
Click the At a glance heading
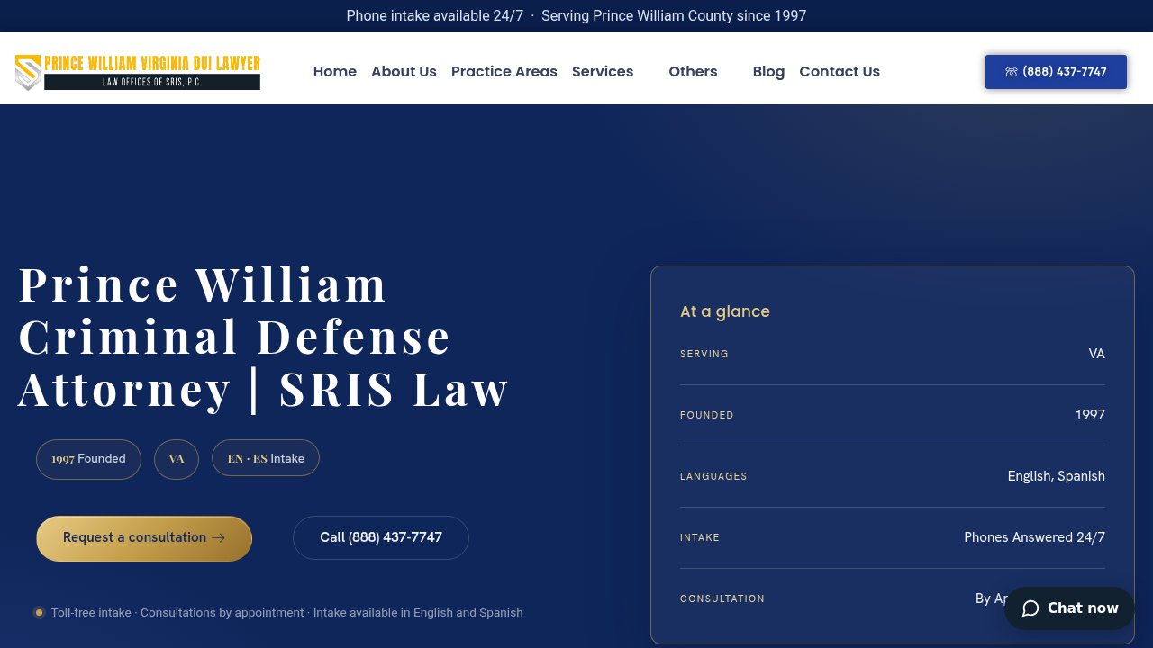pyautogui.click(x=725, y=311)
